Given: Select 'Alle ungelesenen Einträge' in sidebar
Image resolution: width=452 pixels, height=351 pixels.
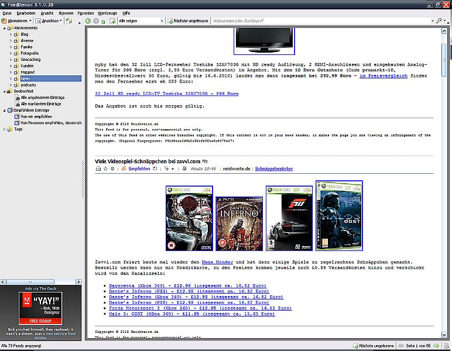Looking at the screenshot, I should (x=41, y=98).
